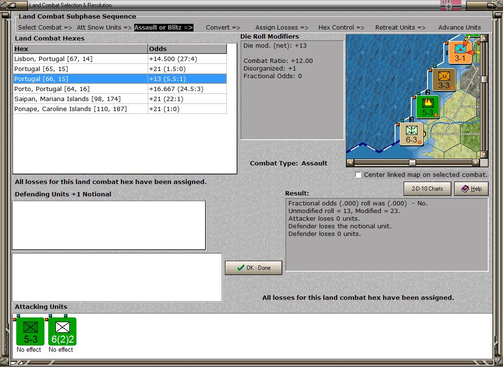Click the orange 3-1 unit on map

tap(460, 52)
